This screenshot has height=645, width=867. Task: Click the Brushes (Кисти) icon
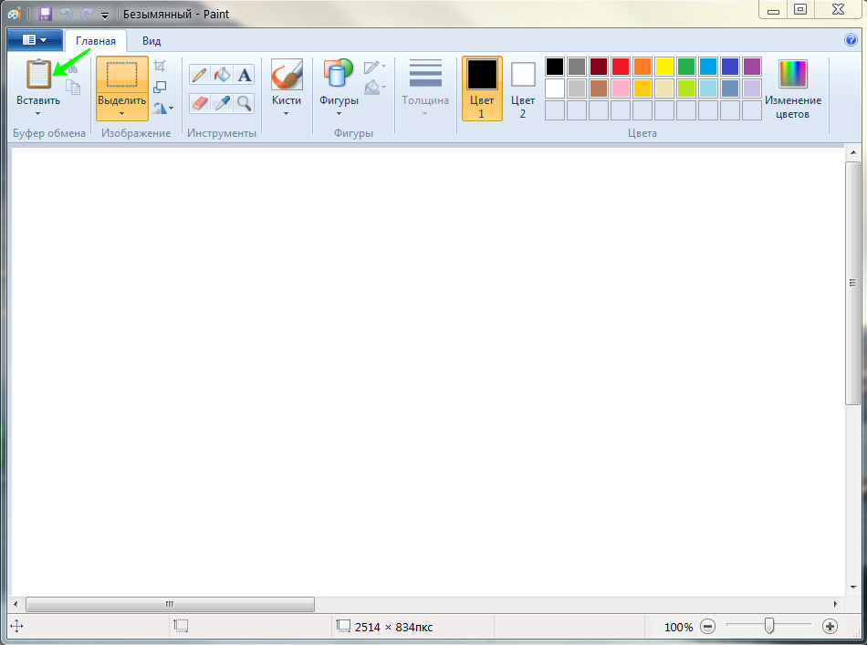pyautogui.click(x=287, y=75)
